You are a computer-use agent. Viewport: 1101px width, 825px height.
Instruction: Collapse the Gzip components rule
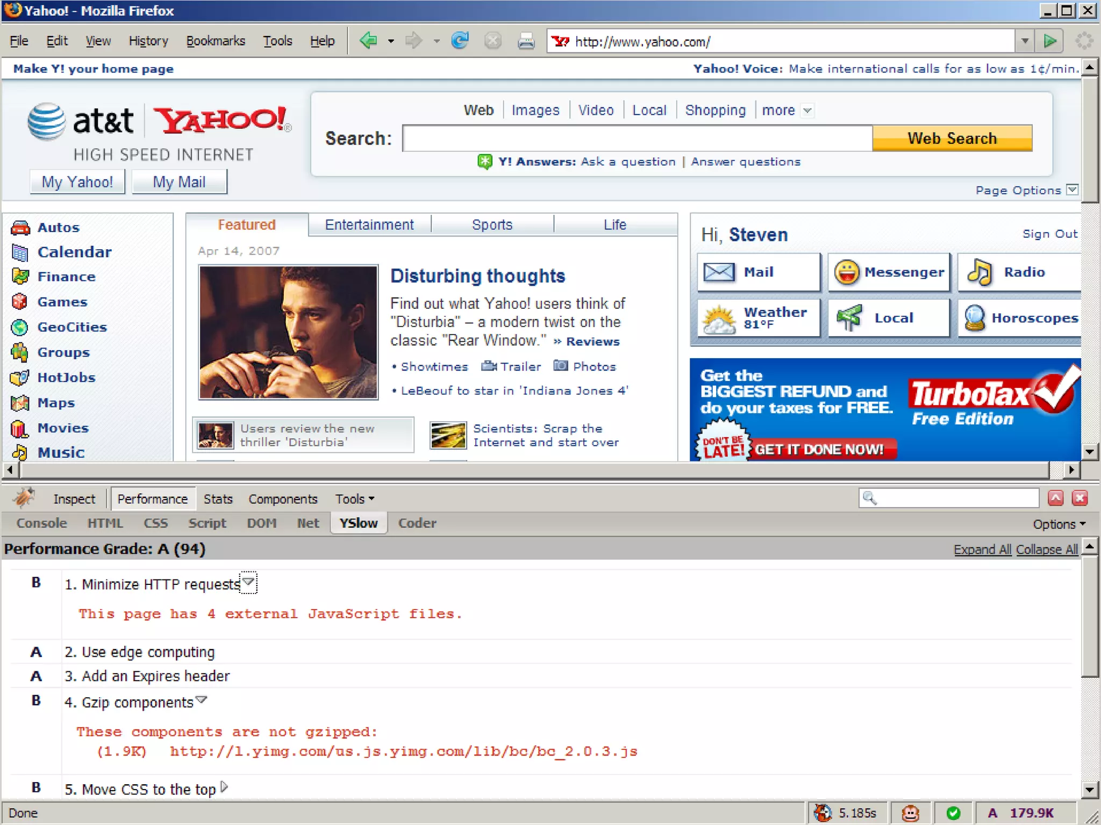pyautogui.click(x=201, y=700)
